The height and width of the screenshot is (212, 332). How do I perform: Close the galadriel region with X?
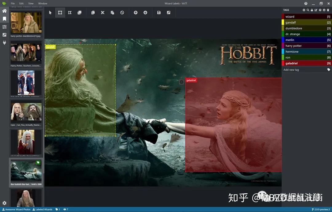point(181,82)
